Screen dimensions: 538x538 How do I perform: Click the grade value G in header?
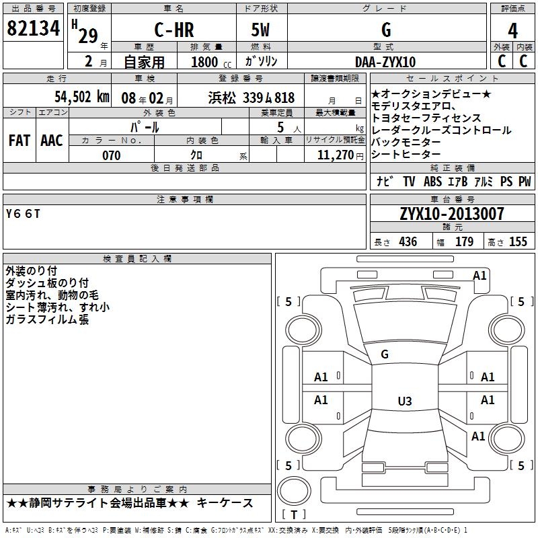tap(386, 30)
